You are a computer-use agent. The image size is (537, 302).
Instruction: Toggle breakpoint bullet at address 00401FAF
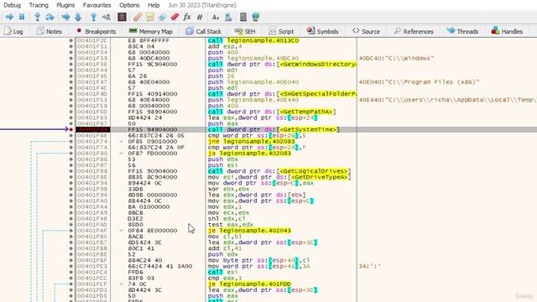pyautogui.click(x=70, y=231)
